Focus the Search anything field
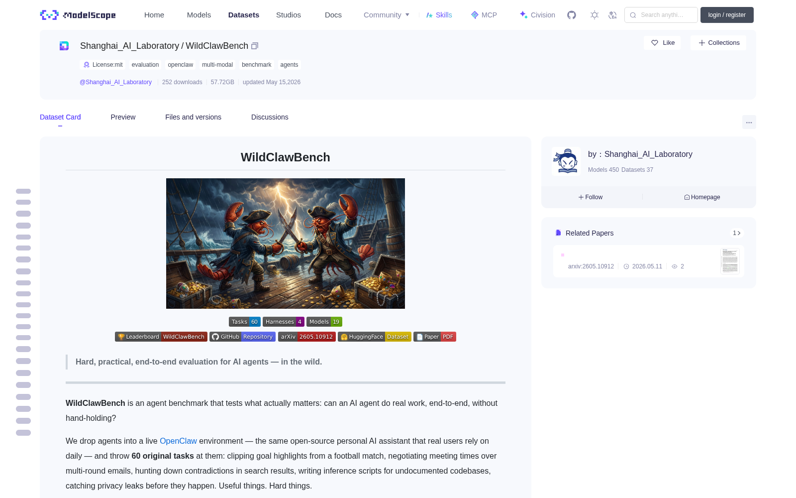The height and width of the screenshot is (498, 796). (x=661, y=15)
